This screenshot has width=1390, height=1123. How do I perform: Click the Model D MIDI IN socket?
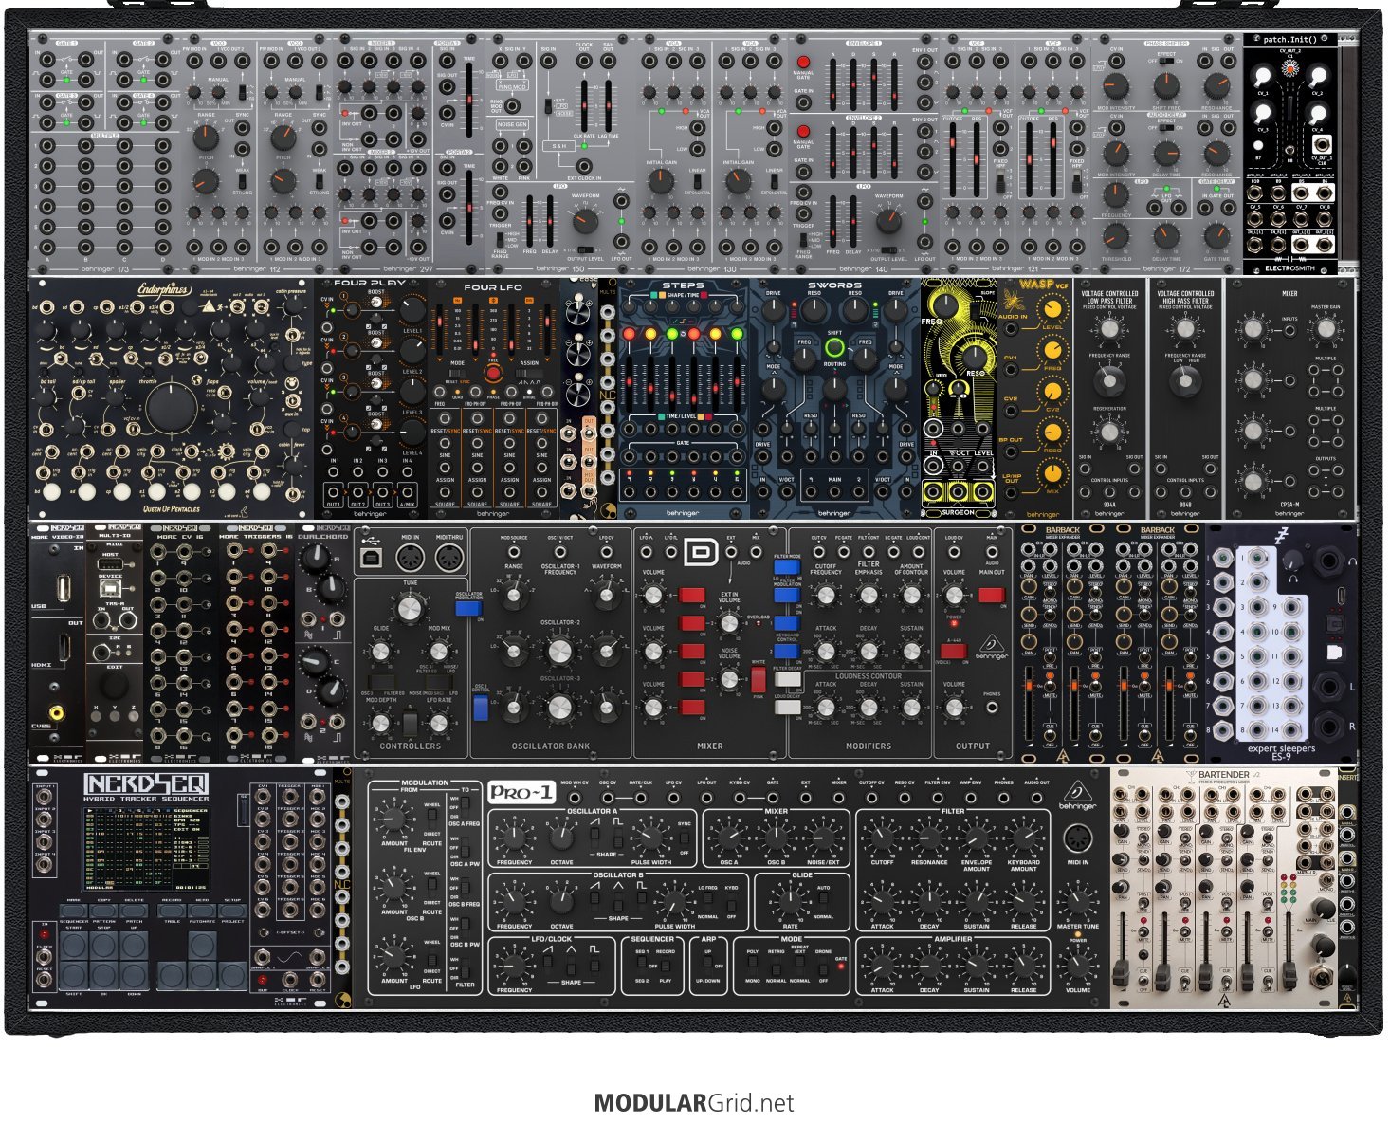410,559
